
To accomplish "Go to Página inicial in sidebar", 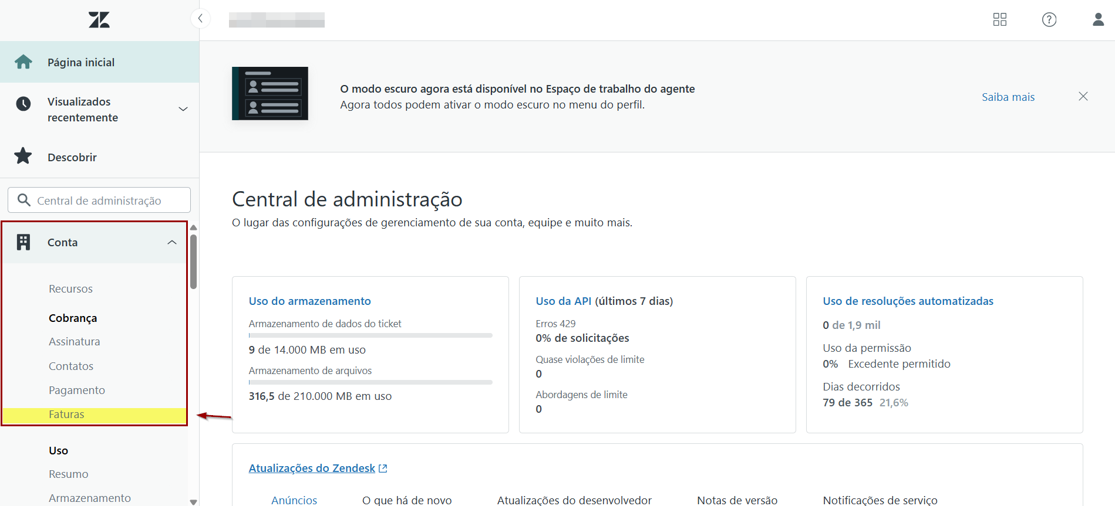I will pyautogui.click(x=81, y=62).
